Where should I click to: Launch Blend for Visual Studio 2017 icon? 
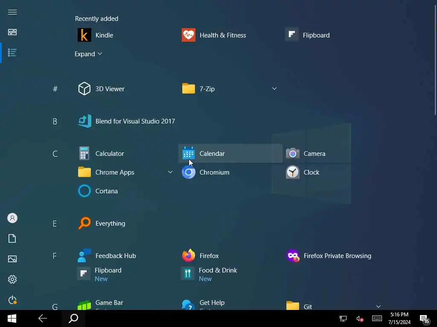(84, 121)
